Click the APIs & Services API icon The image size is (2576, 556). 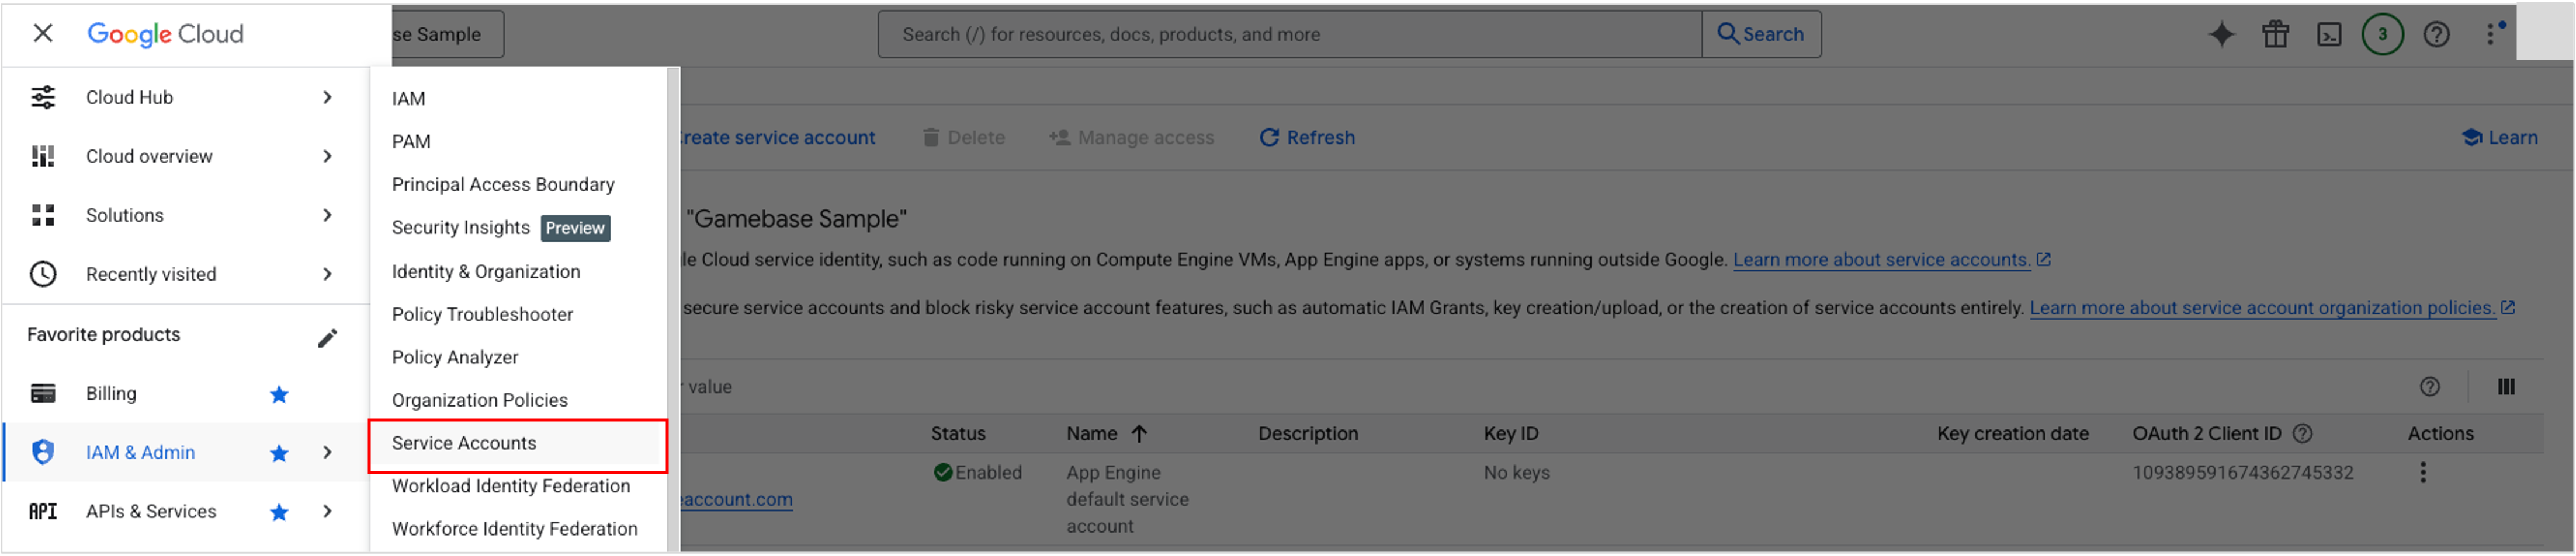tap(43, 511)
